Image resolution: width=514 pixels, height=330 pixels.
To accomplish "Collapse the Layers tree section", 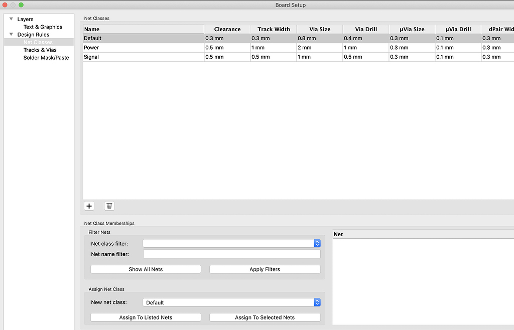I will 11,19.
